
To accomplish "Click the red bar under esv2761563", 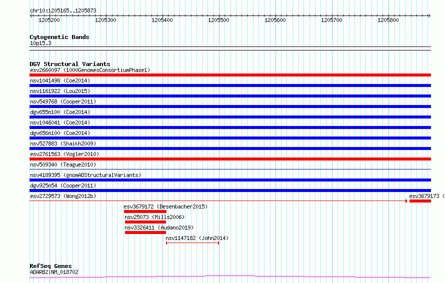I will 230,159.
